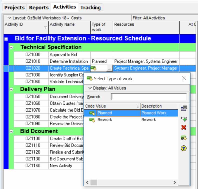
Task: Collapse the Bid Dcument group
Action: 11,131
